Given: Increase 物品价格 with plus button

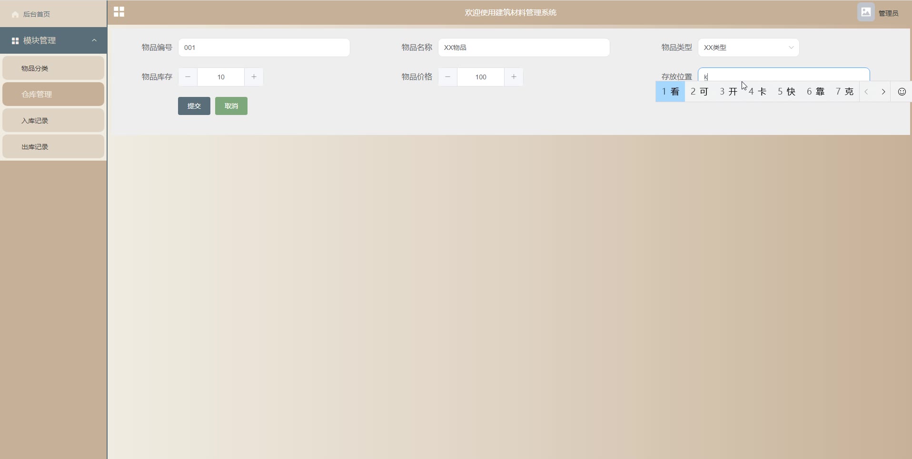Looking at the screenshot, I should 514,77.
